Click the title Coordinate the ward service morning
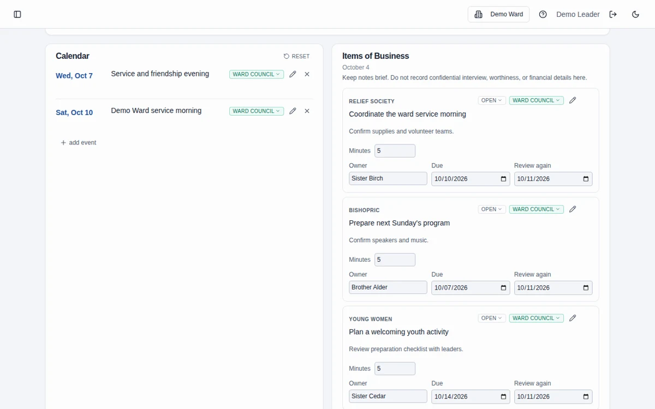This screenshot has height=409, width=655. [407, 114]
